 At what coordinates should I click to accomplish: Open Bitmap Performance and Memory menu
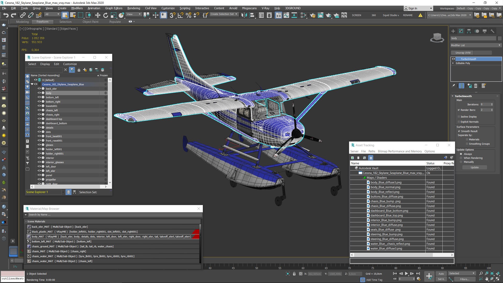coord(400,151)
